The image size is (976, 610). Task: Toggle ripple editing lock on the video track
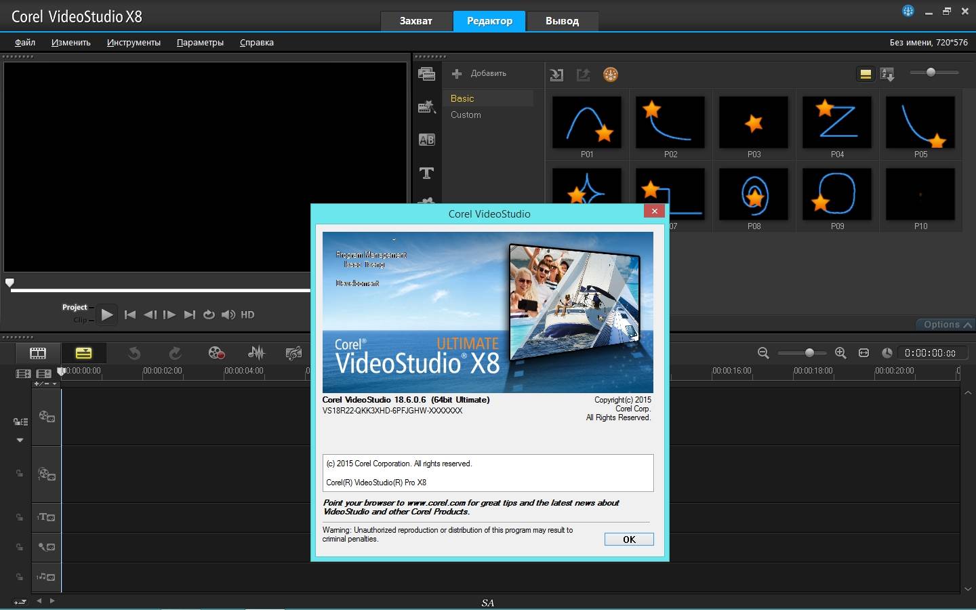[21, 422]
